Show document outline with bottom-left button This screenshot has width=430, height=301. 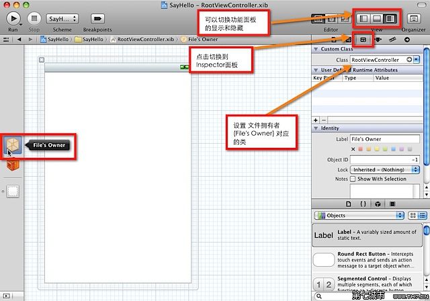[x=6, y=296]
